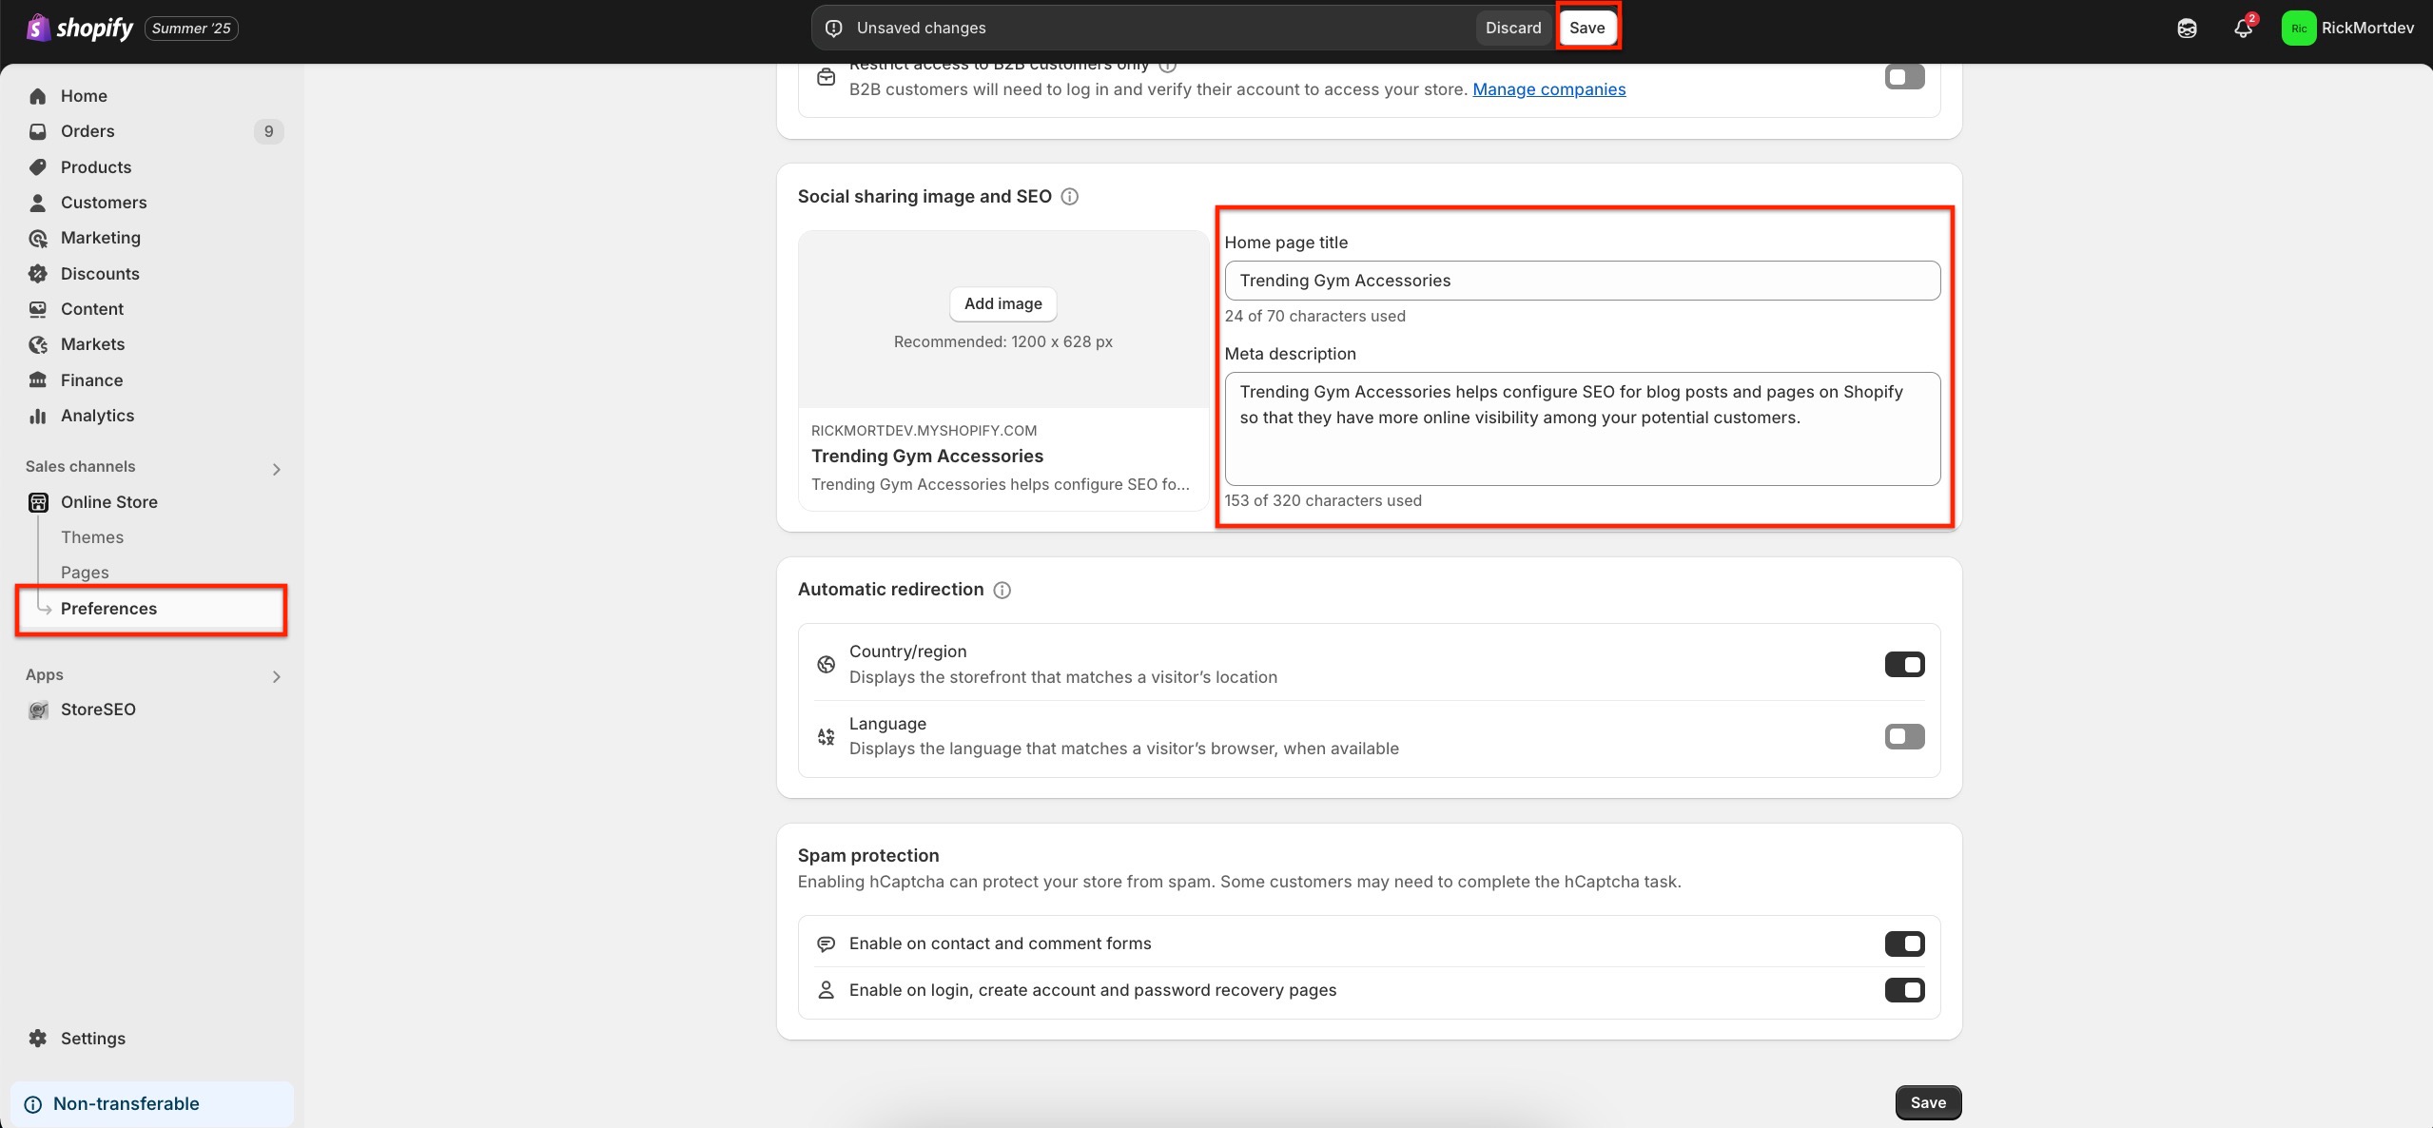Click into the Home page title field
Viewport: 2433px width, 1128px height.
coord(1582,281)
